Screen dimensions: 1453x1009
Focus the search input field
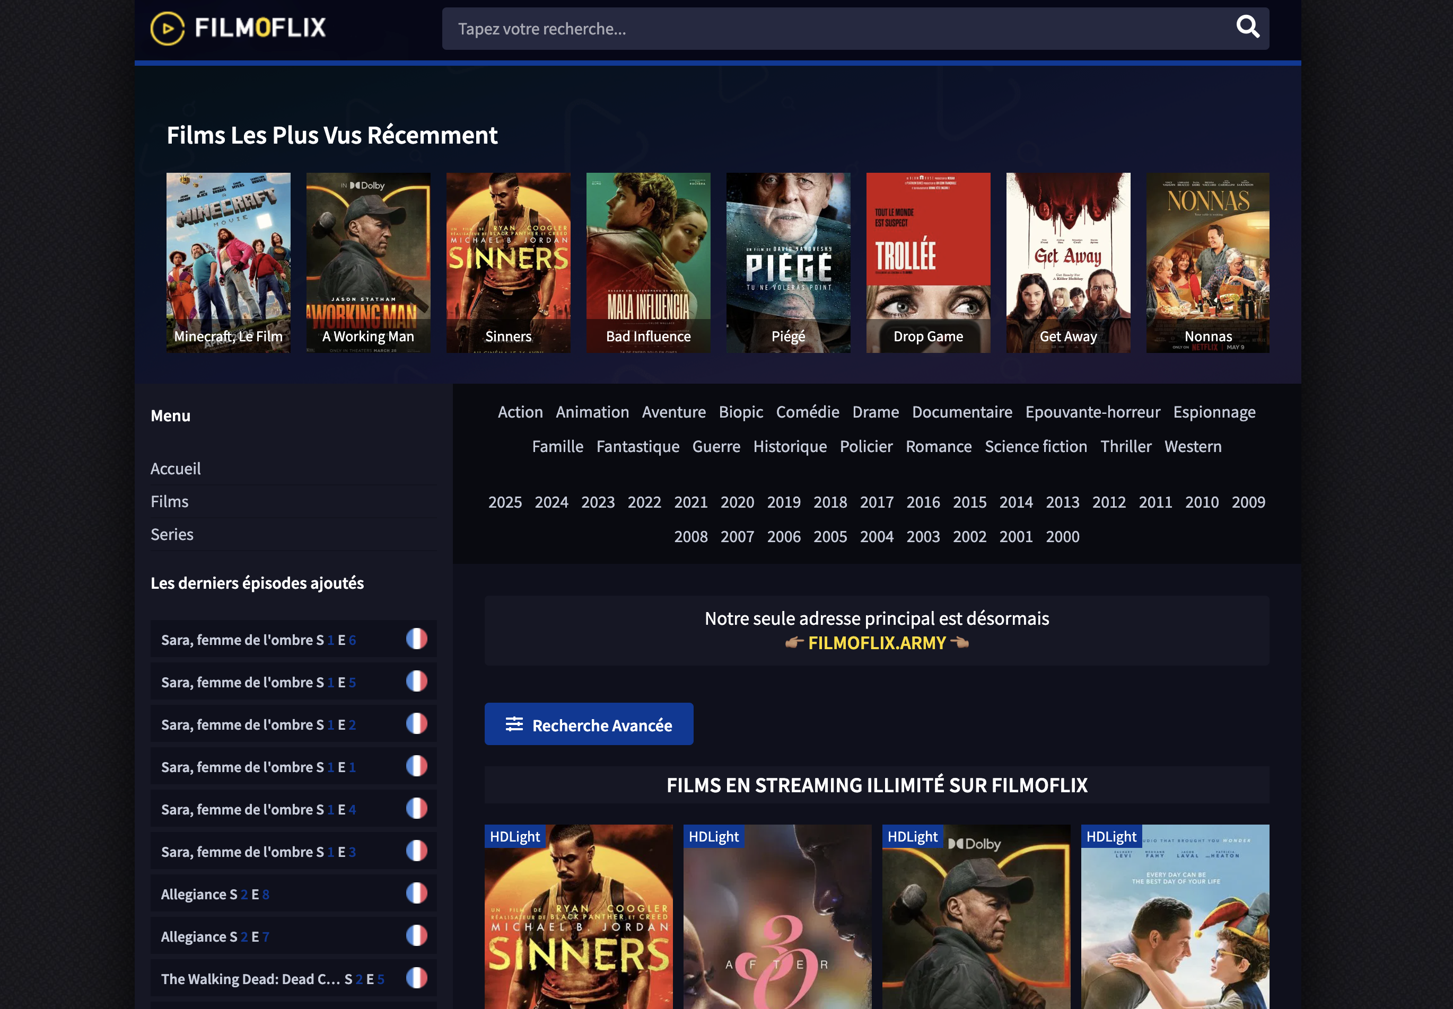[855, 29]
